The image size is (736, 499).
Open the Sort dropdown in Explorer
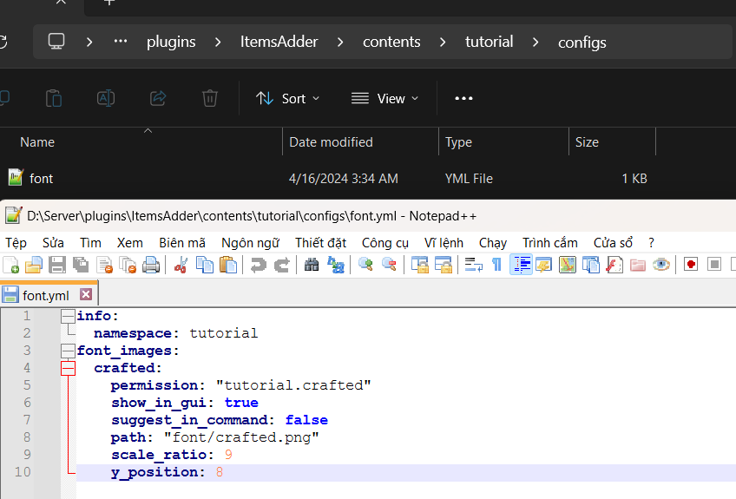click(x=288, y=98)
